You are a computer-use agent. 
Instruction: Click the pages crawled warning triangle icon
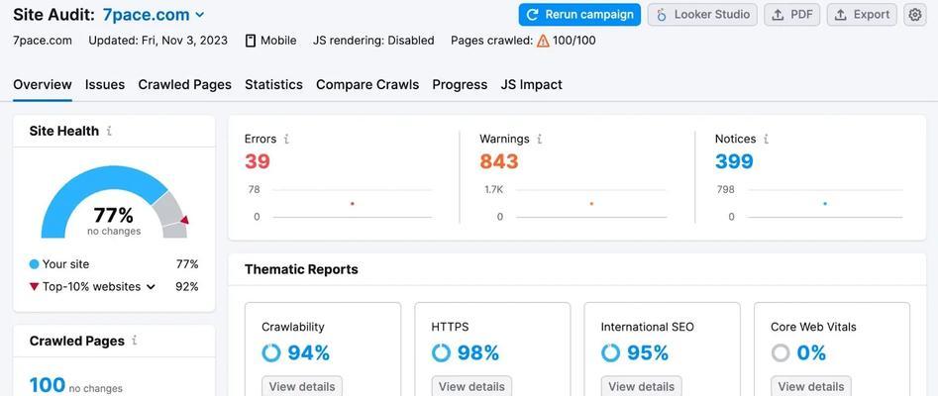[543, 41]
